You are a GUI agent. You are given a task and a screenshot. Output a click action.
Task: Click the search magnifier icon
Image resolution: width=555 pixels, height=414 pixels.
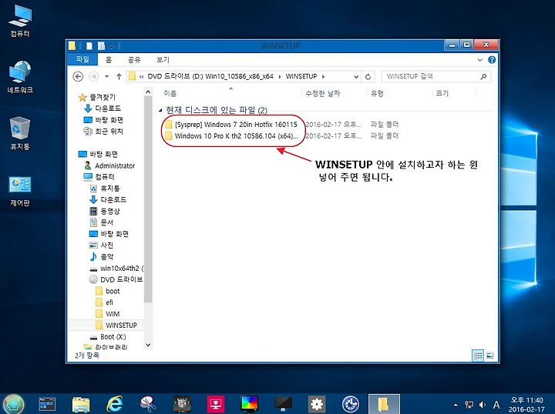coord(483,76)
